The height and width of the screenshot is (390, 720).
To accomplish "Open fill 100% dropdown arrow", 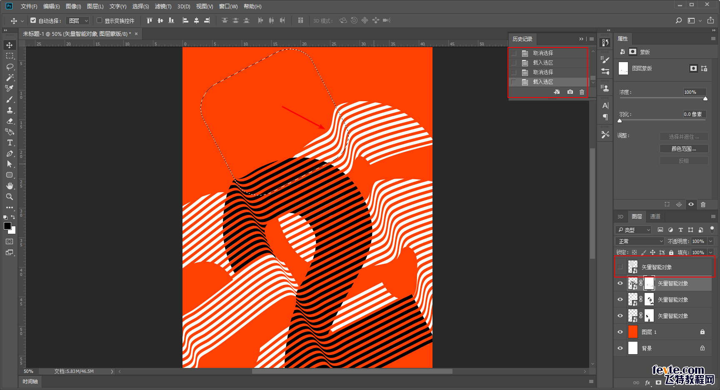I will point(711,252).
